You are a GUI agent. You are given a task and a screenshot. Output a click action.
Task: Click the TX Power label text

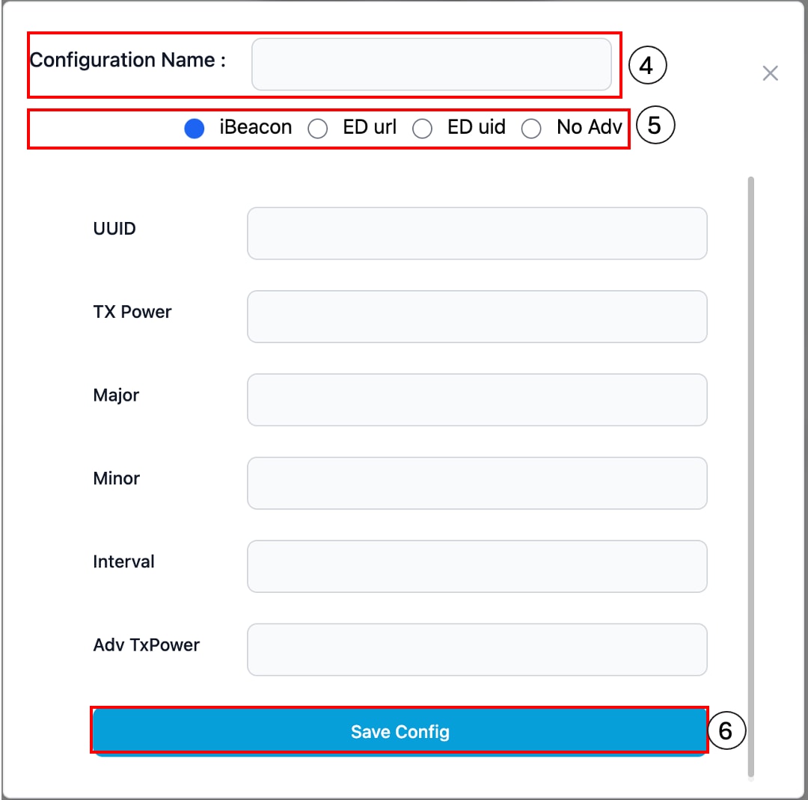click(131, 312)
